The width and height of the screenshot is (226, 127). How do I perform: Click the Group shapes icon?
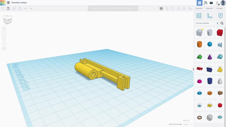(173, 9)
